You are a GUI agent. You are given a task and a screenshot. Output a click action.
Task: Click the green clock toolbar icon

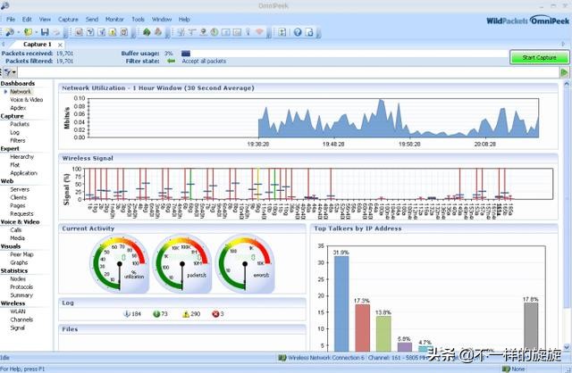214,32
